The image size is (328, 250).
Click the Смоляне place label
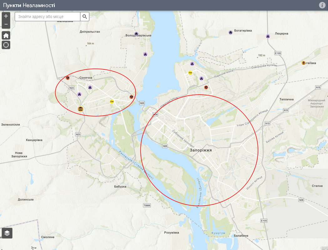pyautogui.click(x=48, y=237)
